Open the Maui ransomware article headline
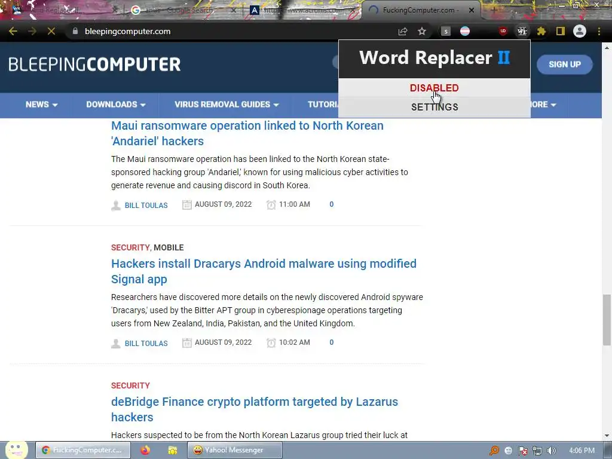The width and height of the screenshot is (612, 459). pyautogui.click(x=247, y=133)
